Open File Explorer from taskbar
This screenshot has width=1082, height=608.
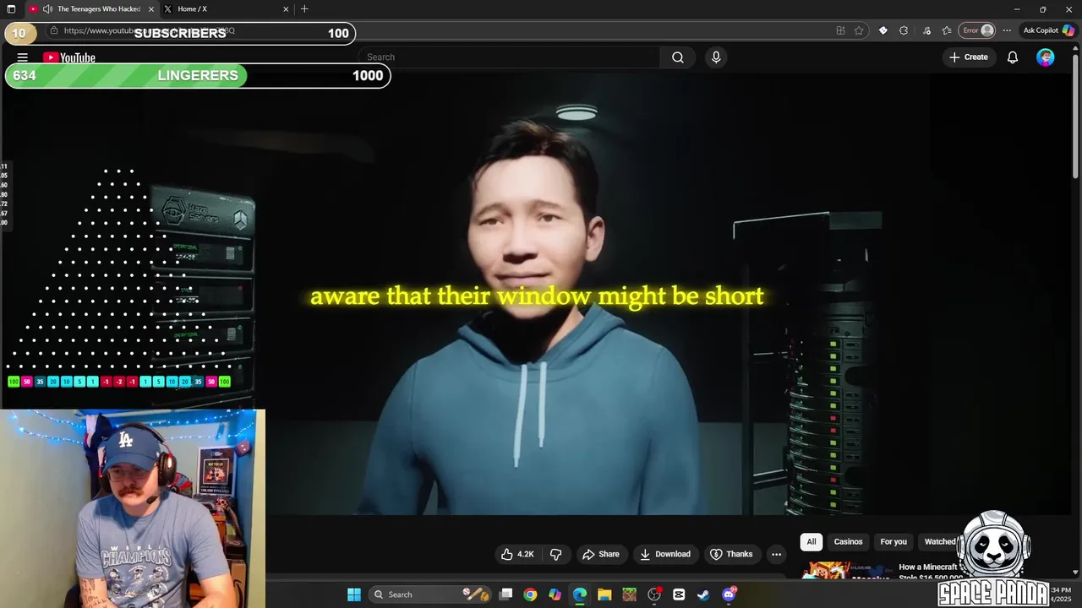coord(604,594)
